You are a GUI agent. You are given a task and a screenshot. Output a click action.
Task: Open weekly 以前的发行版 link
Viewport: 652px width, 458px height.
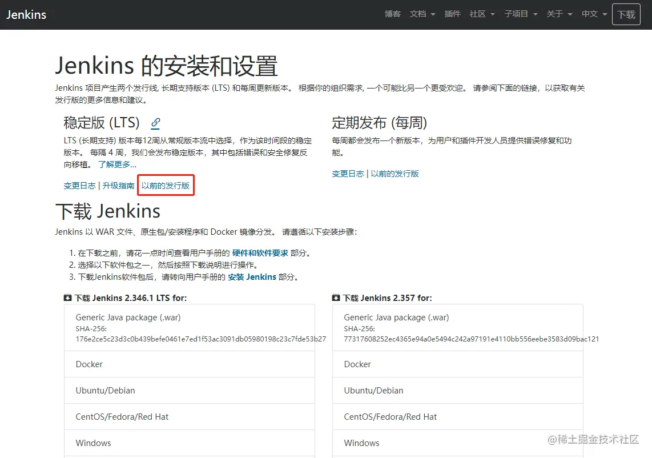[395, 174]
